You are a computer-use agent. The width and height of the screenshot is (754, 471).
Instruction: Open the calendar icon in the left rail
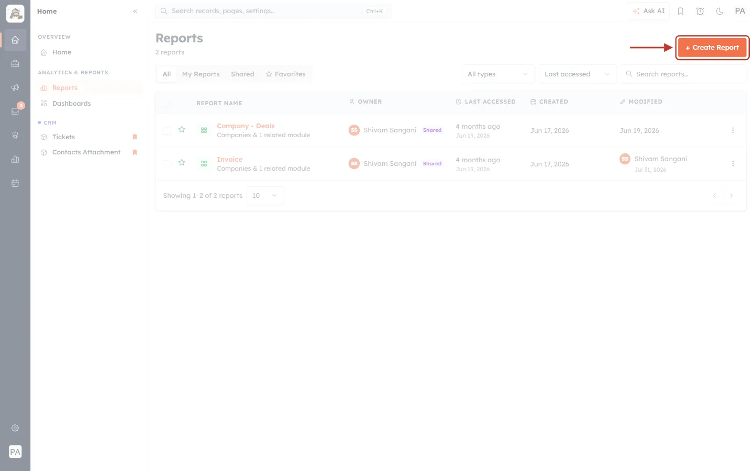coord(15,183)
